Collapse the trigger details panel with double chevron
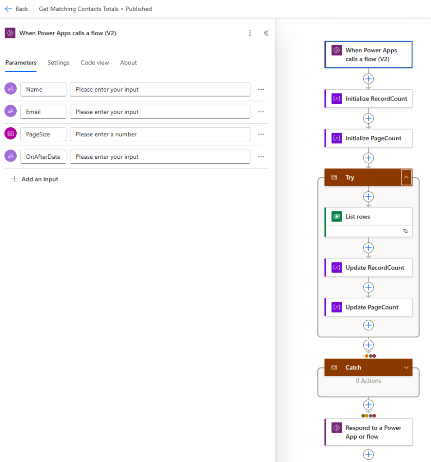The height and width of the screenshot is (462, 431). point(266,33)
